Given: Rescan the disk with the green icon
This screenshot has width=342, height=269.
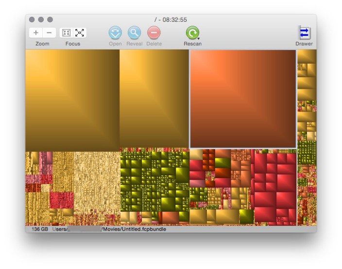Looking at the screenshot, I should pos(192,33).
